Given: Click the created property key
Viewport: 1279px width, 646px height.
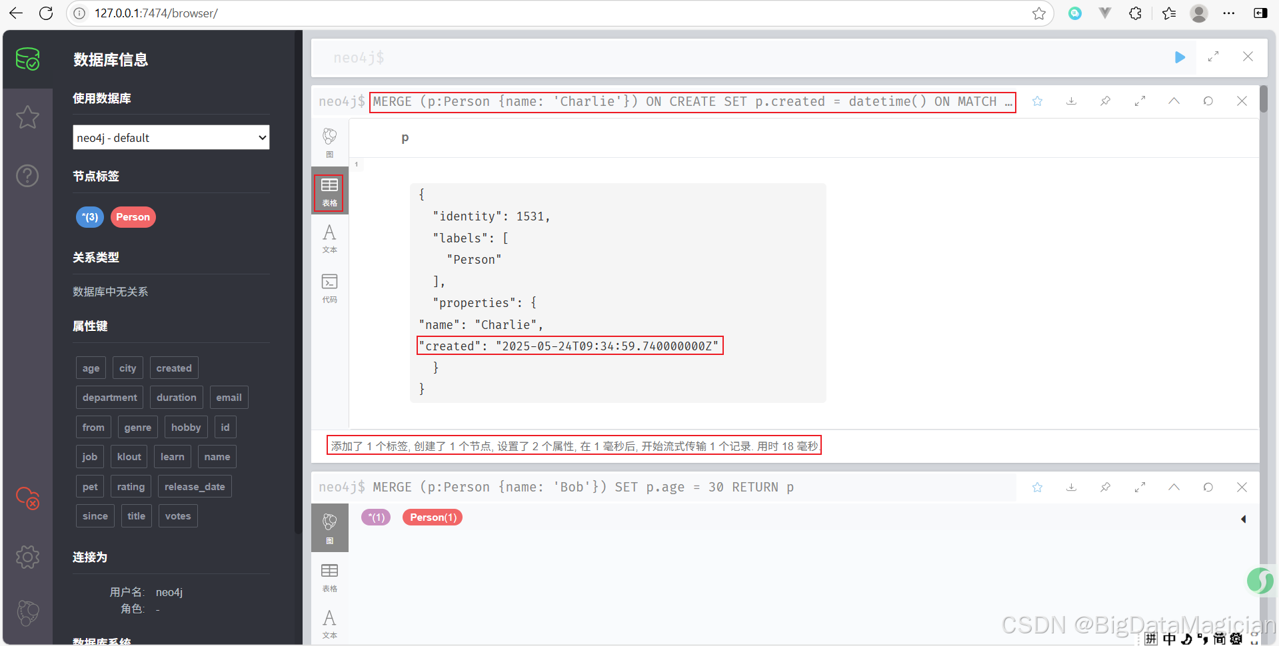Looking at the screenshot, I should pos(174,368).
